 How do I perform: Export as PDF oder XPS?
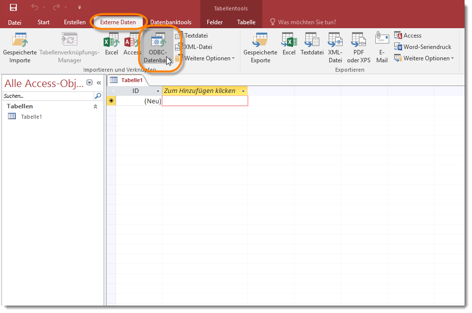point(358,48)
